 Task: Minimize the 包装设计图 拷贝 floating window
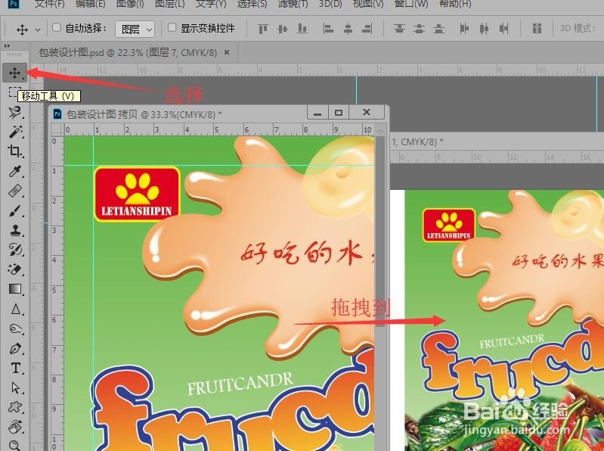coord(317,113)
